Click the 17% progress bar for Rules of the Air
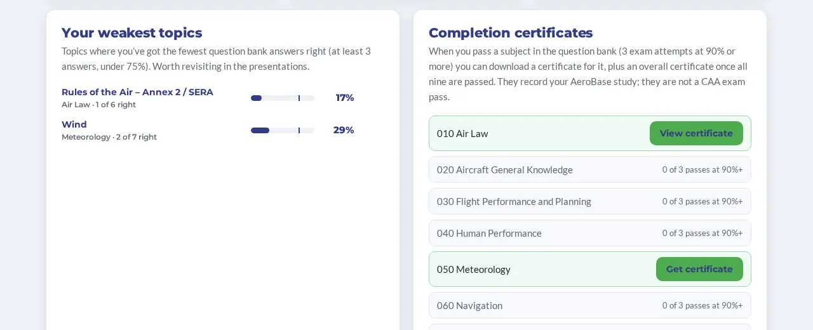Screen dimensions: 813x330 point(283,98)
